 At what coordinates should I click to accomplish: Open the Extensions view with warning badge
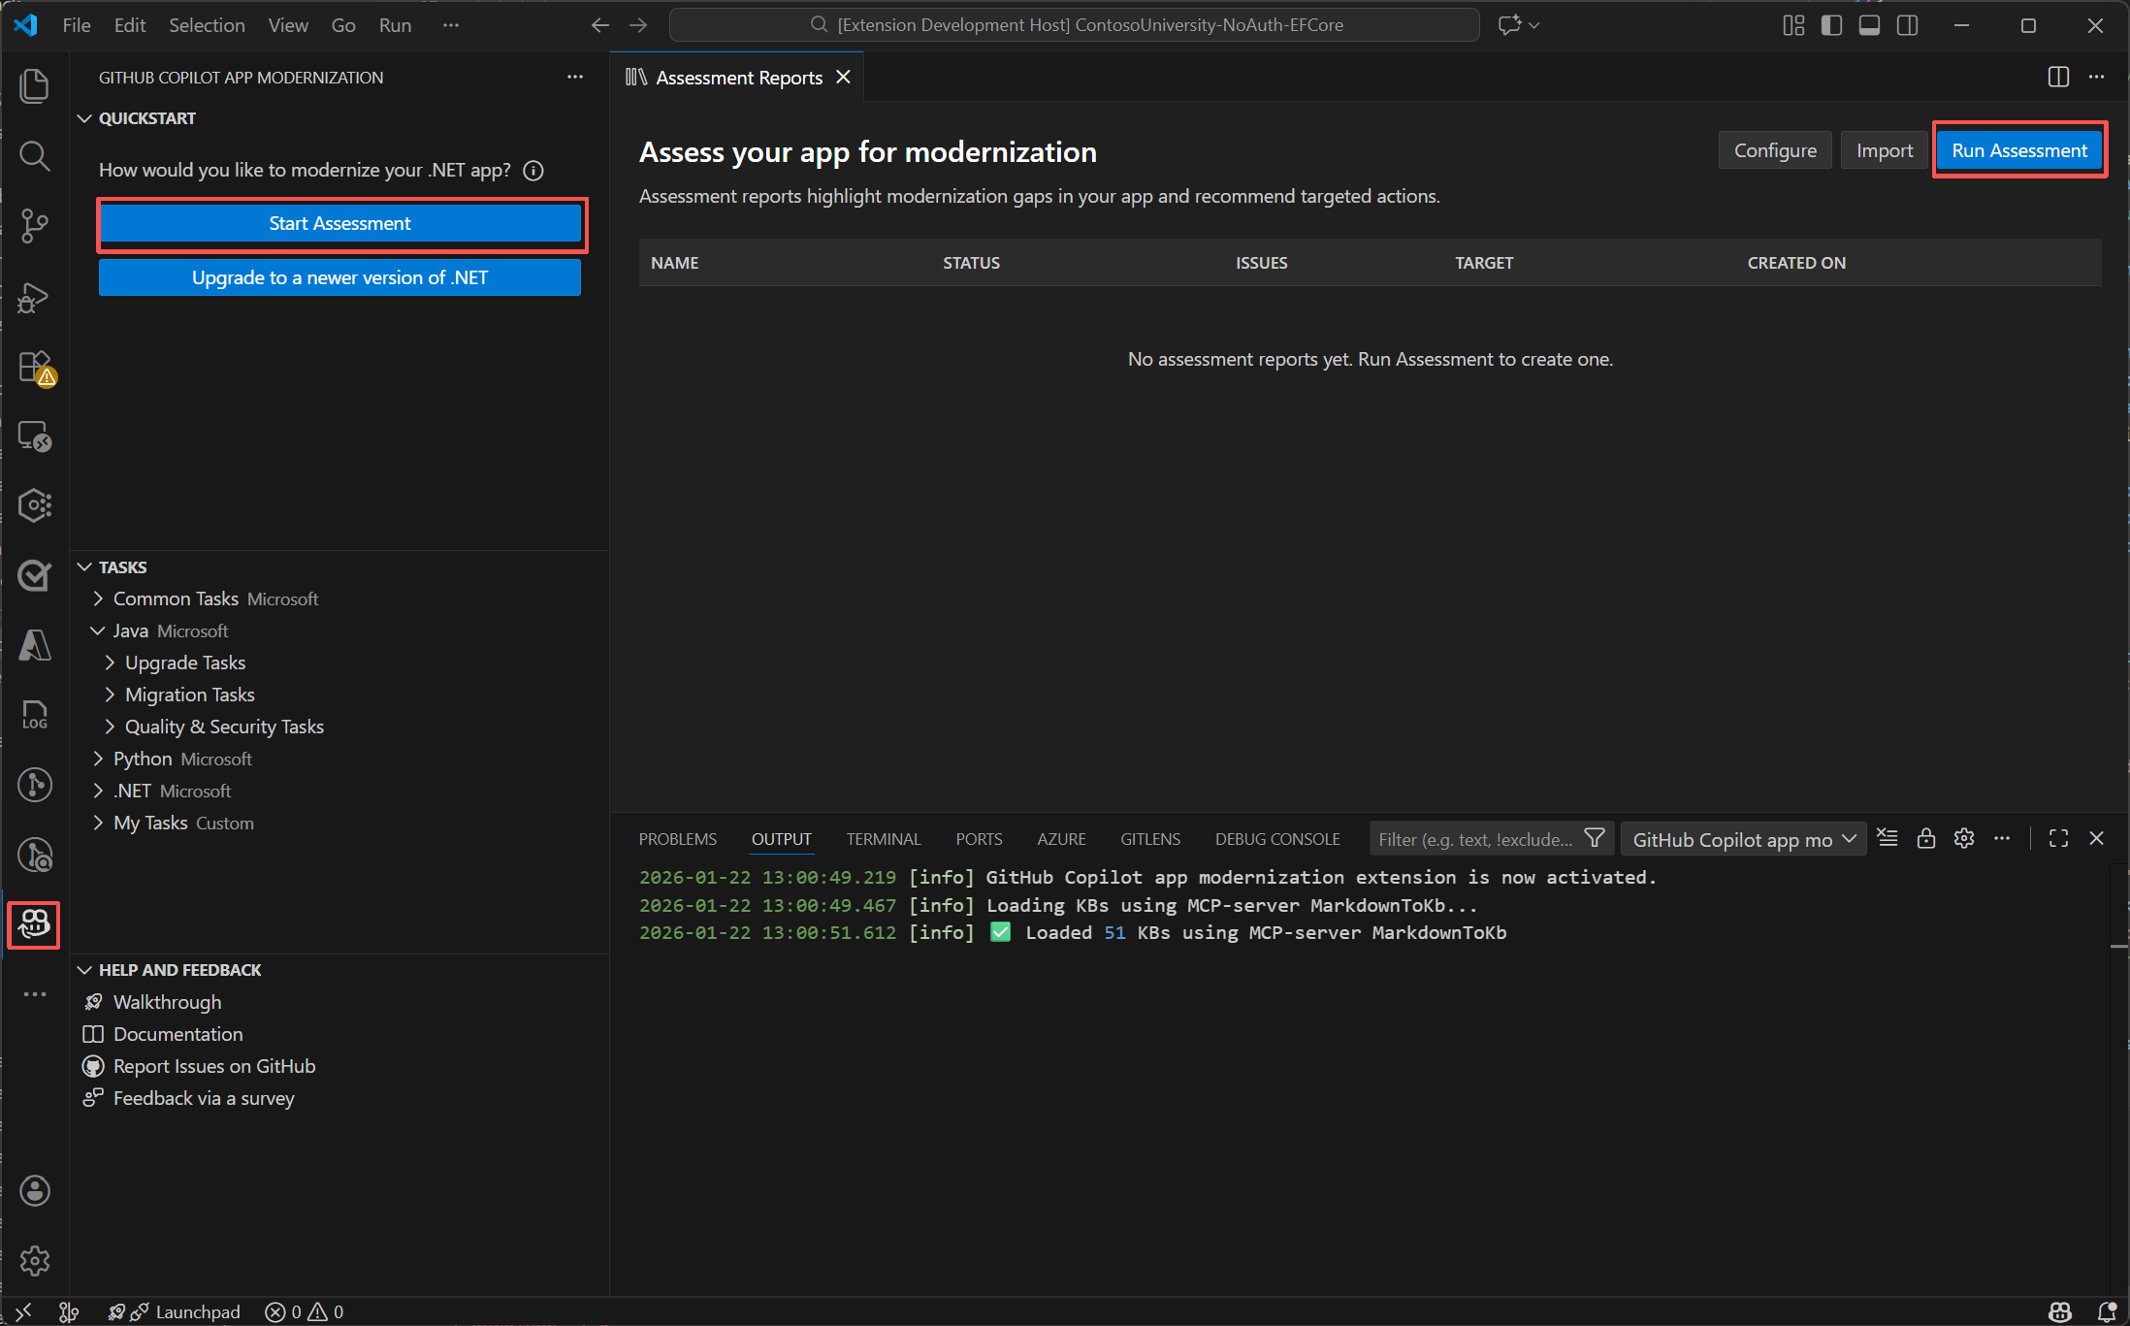pyautogui.click(x=35, y=368)
